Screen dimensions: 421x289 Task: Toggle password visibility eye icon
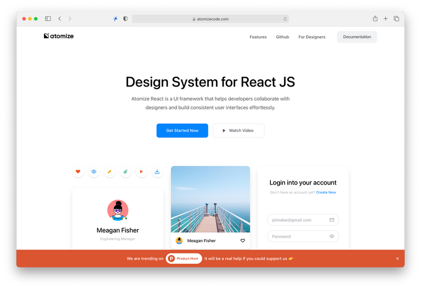[332, 236]
